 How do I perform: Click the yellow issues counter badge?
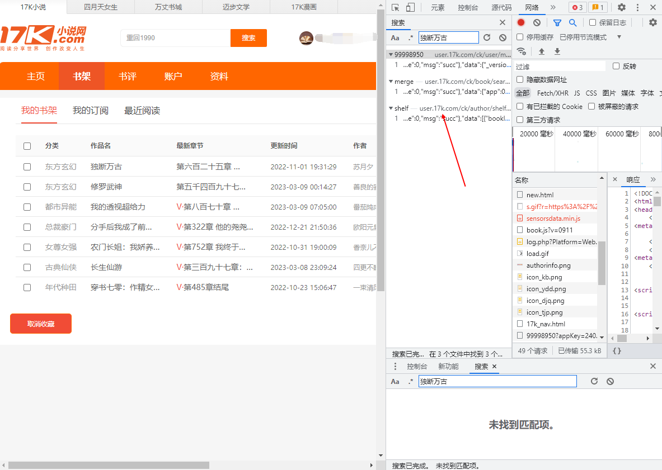[x=598, y=7]
